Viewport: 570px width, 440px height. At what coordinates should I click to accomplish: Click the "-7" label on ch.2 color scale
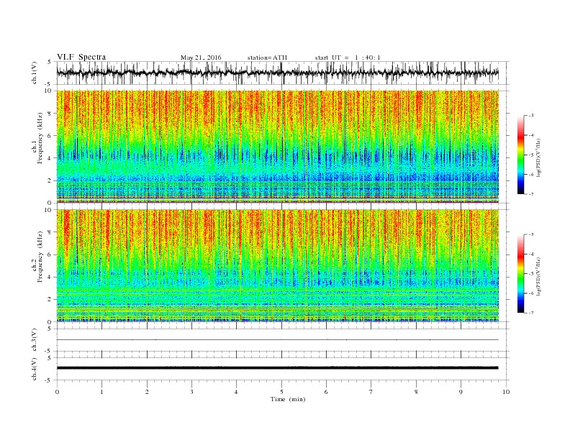530,313
